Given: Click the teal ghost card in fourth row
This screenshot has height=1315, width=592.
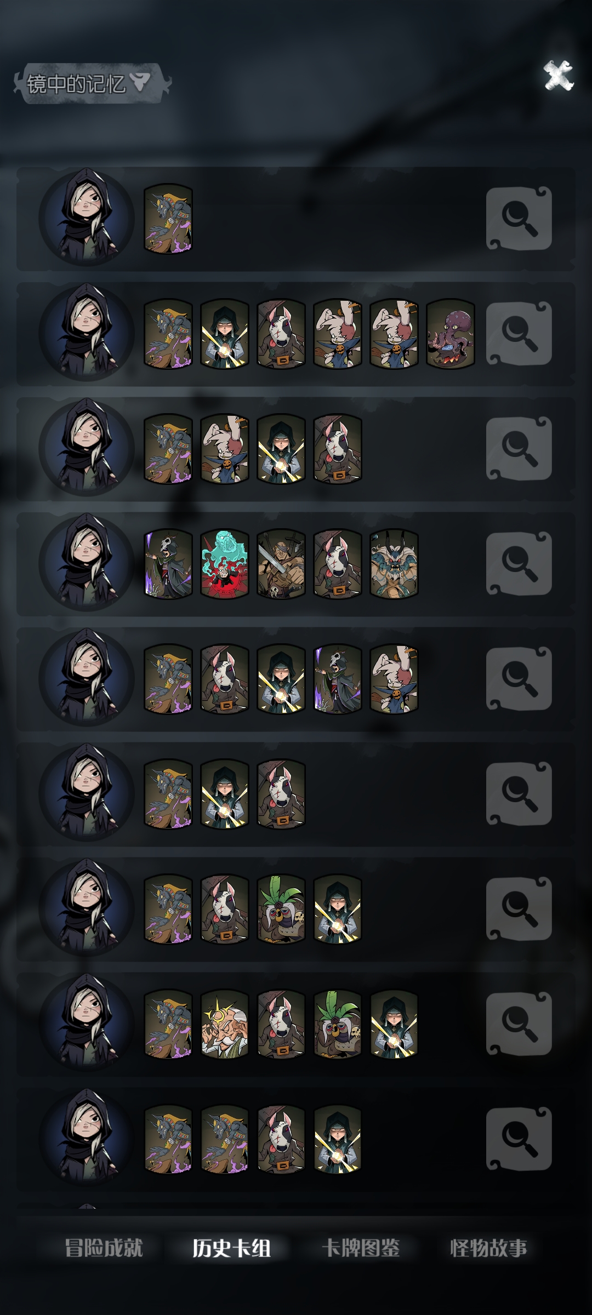Looking at the screenshot, I should 224,564.
